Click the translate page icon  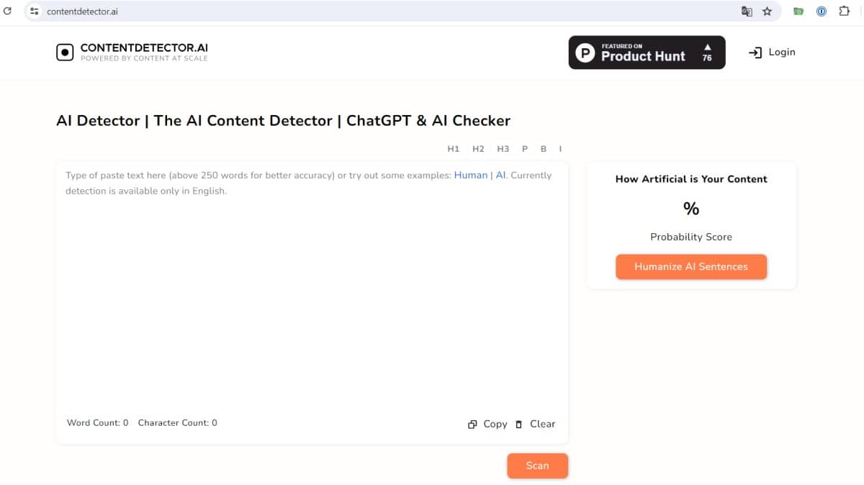pyautogui.click(x=747, y=12)
